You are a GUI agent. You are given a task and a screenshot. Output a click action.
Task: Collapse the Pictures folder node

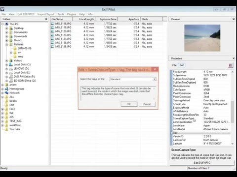coord(7,44)
